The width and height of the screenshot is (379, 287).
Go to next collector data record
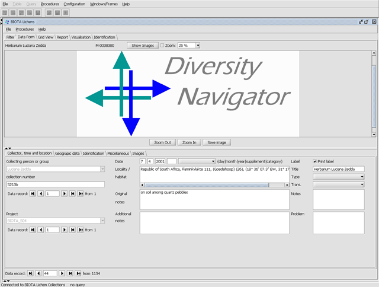coord(65,193)
